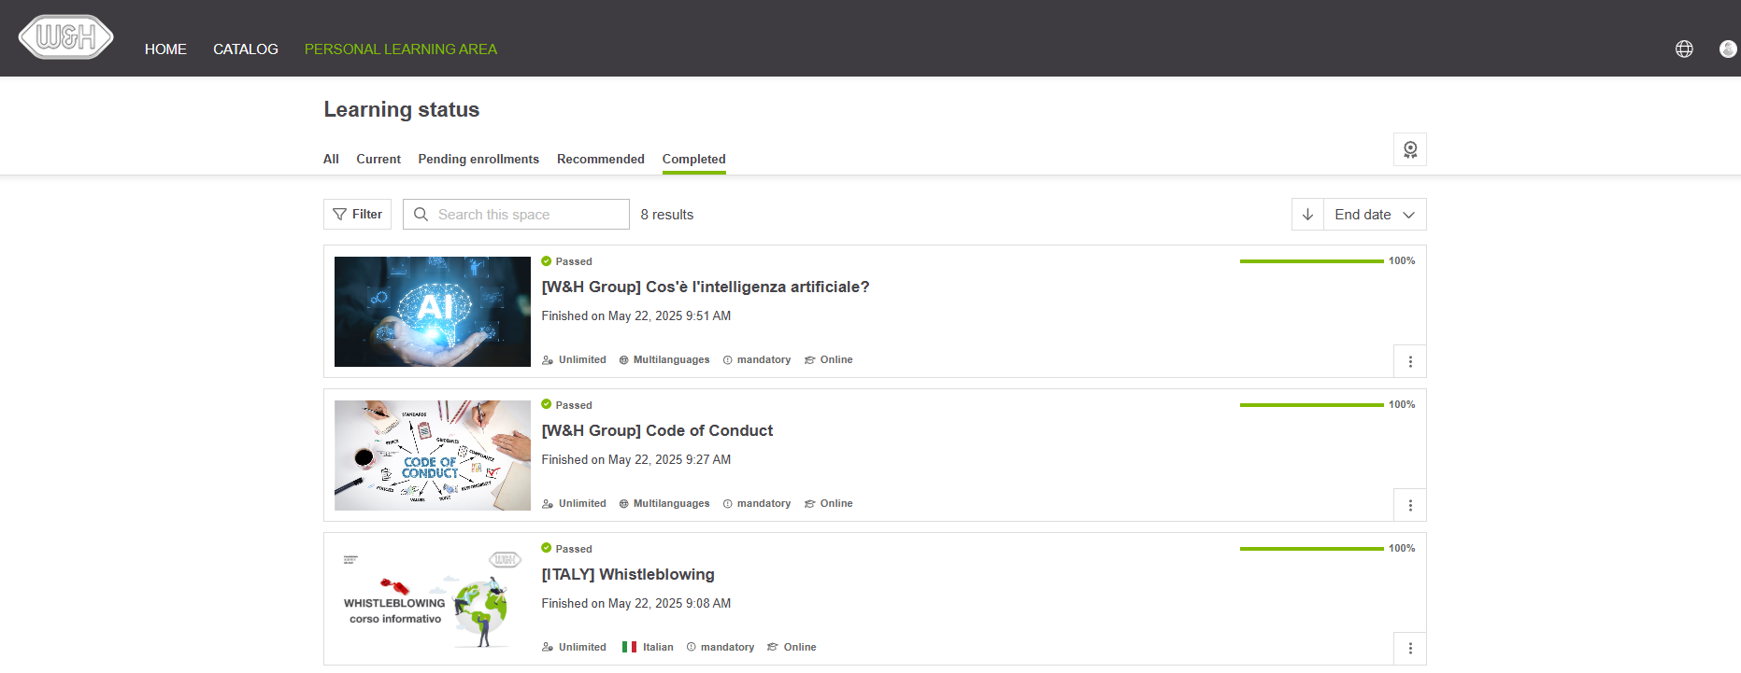Open options menu for Whistleblowing course

point(1410,649)
